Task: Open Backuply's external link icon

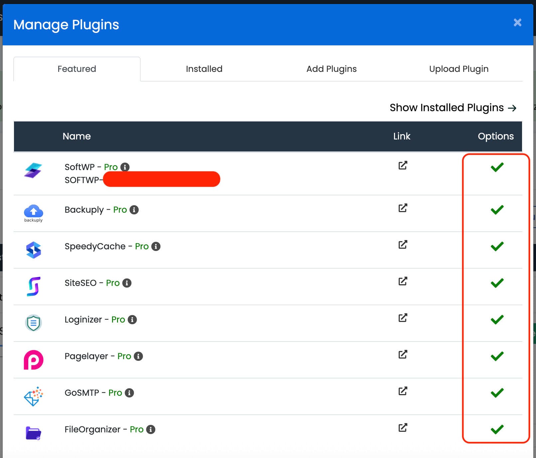Action: tap(403, 208)
